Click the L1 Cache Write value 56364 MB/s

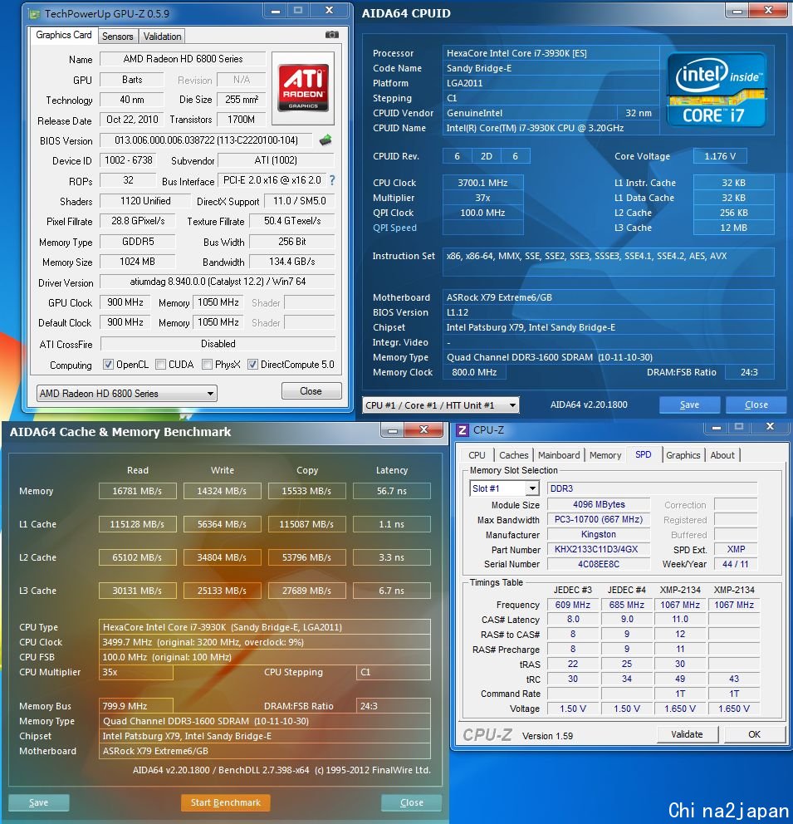pyautogui.click(x=223, y=524)
